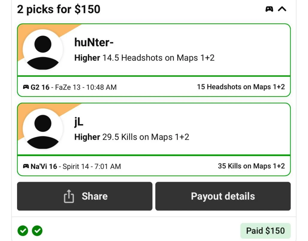
Task: Open huNter- player avatar
Action: [43, 50]
